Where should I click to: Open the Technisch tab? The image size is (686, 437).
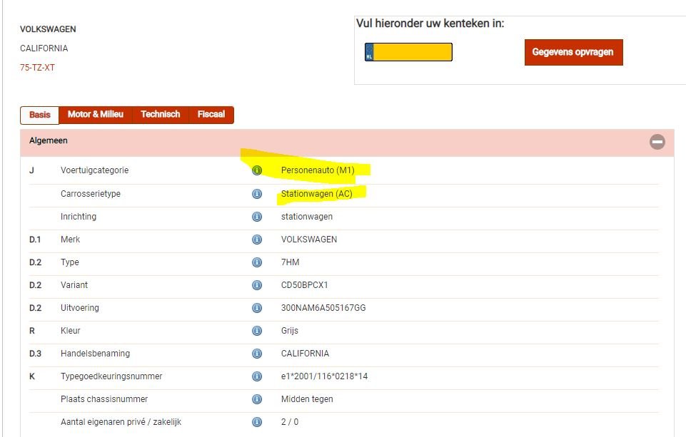point(161,115)
